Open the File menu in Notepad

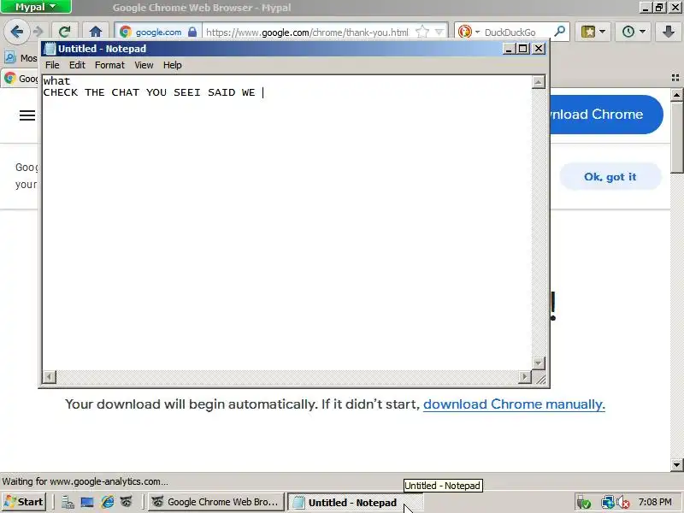click(x=52, y=65)
